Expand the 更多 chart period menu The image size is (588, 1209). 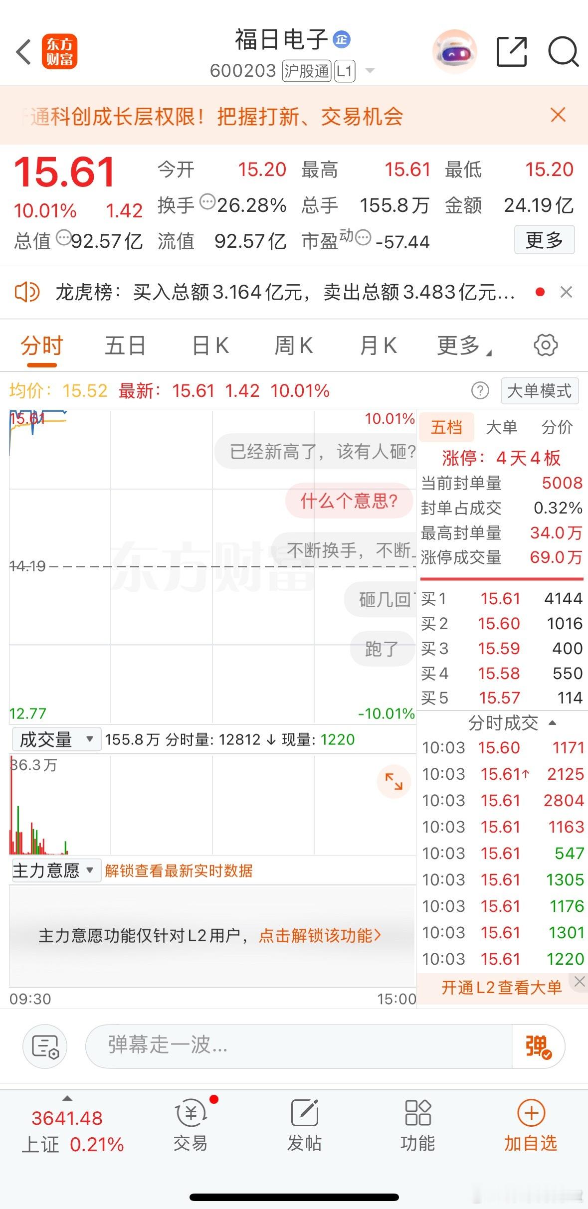tap(464, 345)
